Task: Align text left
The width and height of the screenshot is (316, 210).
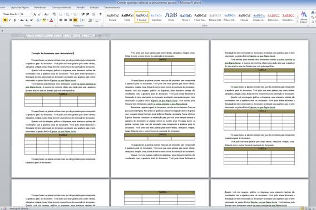Action: (x=61, y=20)
